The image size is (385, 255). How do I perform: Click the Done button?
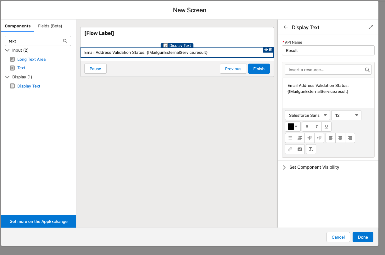[363, 237]
